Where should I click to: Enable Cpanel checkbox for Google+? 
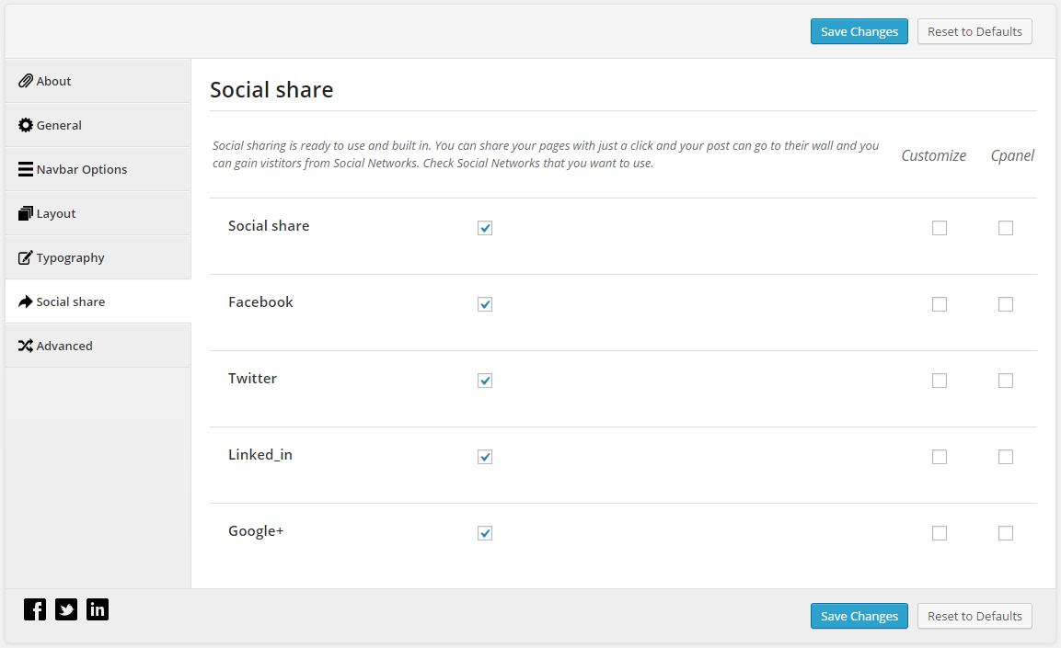click(x=1006, y=533)
